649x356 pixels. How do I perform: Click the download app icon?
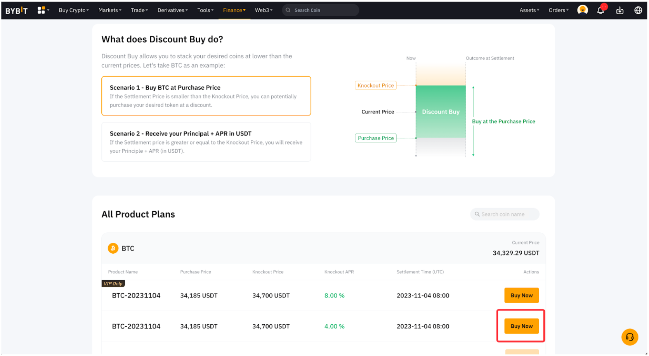point(619,10)
